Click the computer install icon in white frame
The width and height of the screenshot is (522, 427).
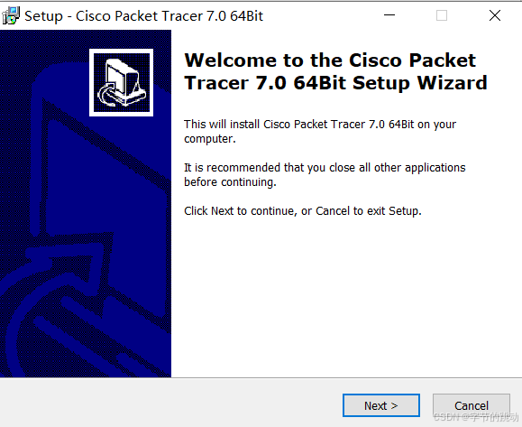(121, 83)
